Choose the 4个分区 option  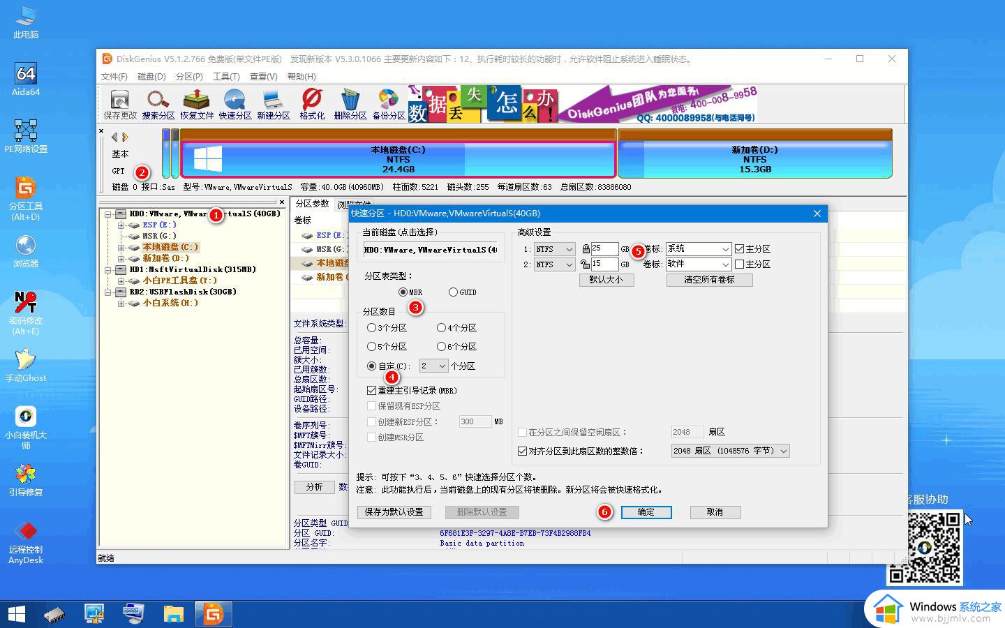point(456,328)
